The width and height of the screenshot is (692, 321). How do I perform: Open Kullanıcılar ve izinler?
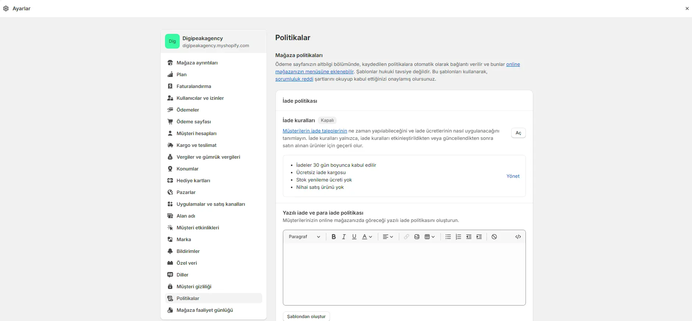pyautogui.click(x=214, y=98)
